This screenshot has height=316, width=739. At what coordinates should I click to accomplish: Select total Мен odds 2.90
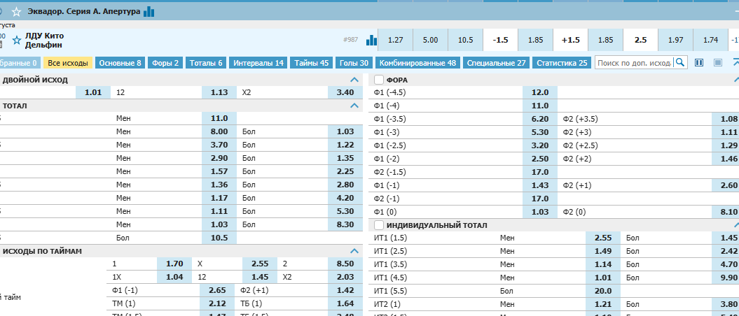click(219, 158)
